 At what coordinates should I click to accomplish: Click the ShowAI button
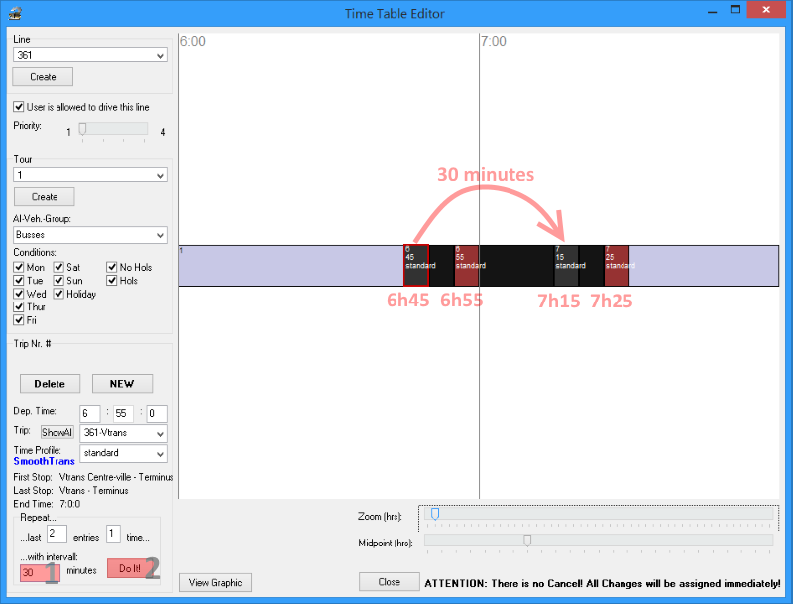pyautogui.click(x=57, y=433)
